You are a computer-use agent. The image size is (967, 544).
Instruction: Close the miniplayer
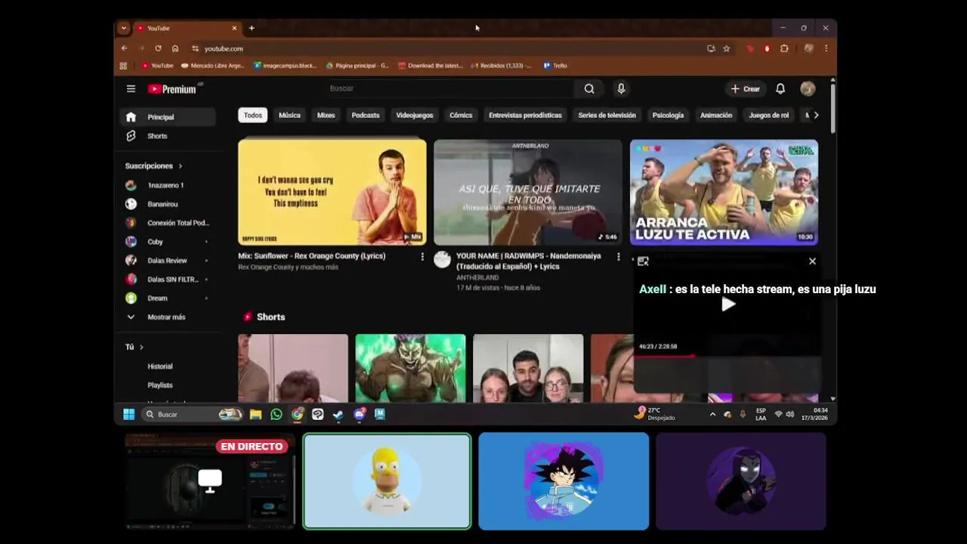click(812, 261)
